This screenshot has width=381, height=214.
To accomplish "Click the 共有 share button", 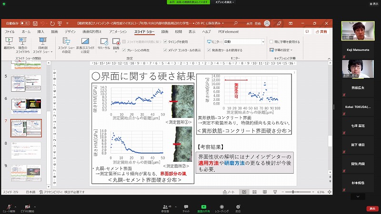I will pos(322,31).
